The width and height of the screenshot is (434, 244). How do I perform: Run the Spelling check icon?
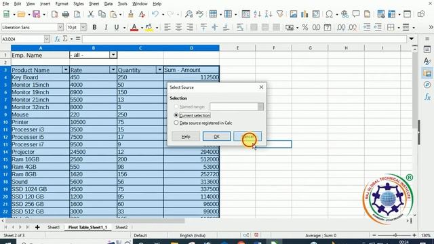199,14
